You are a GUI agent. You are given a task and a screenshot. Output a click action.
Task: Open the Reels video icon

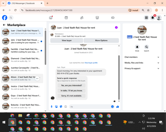pos(66,17)
